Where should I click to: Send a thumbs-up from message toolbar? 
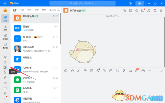72,71
